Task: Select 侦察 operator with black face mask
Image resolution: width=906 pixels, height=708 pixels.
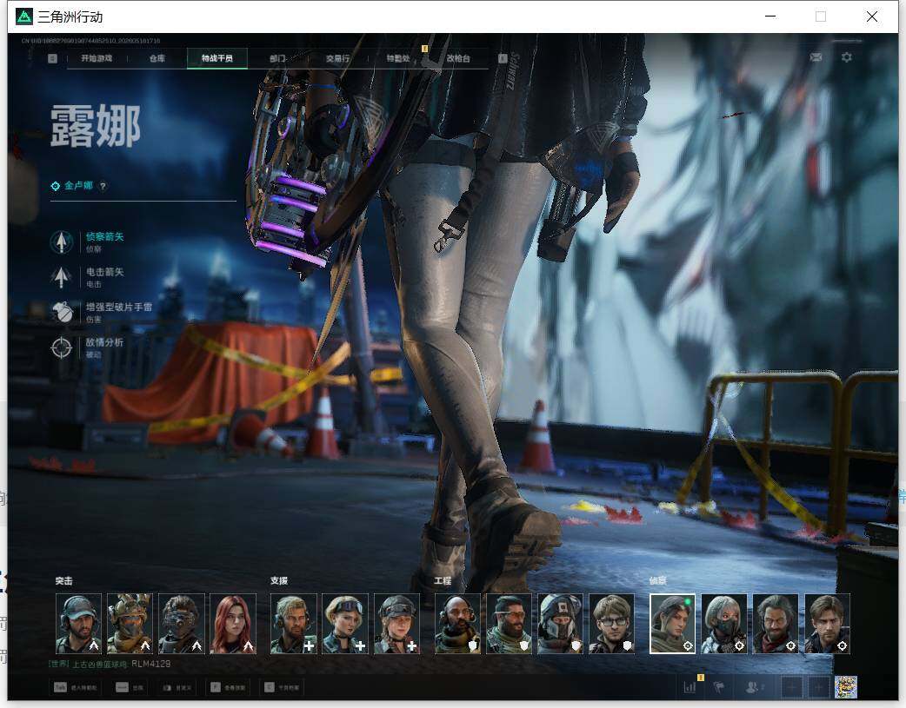Action: 724,624
